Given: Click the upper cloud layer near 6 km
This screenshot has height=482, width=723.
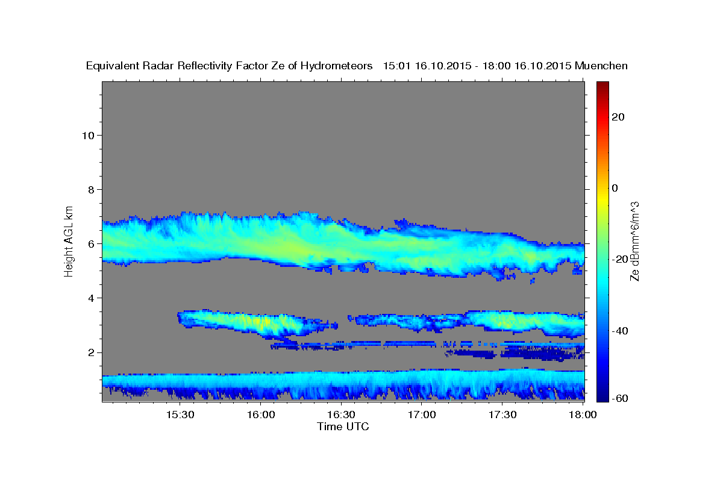Looking at the screenshot, I should (x=343, y=246).
